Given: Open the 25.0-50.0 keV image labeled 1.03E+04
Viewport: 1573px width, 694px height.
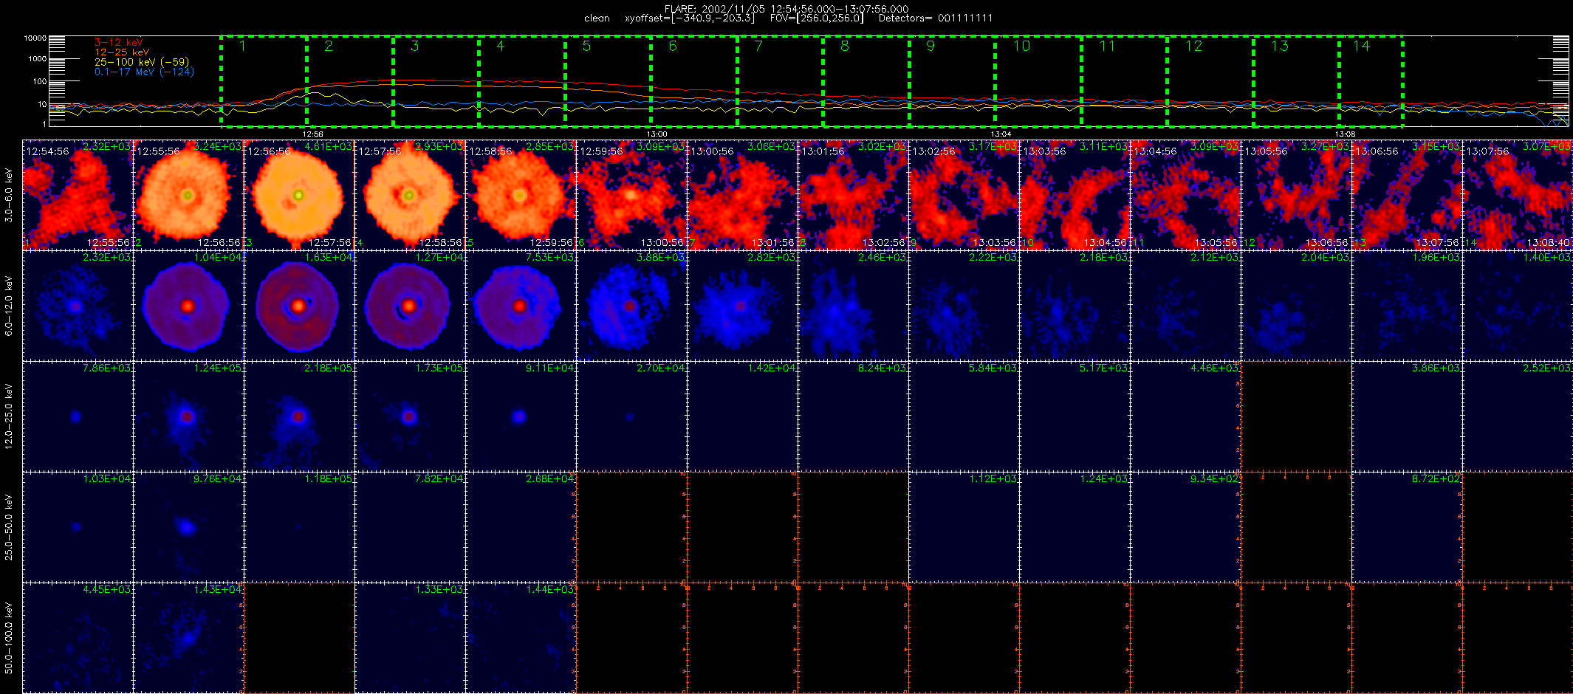Looking at the screenshot, I should point(78,527).
